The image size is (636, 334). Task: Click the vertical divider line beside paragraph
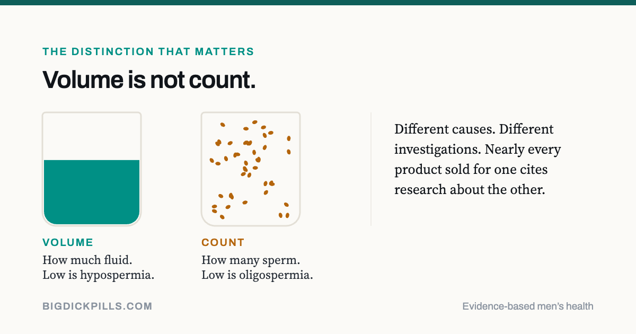(371, 169)
